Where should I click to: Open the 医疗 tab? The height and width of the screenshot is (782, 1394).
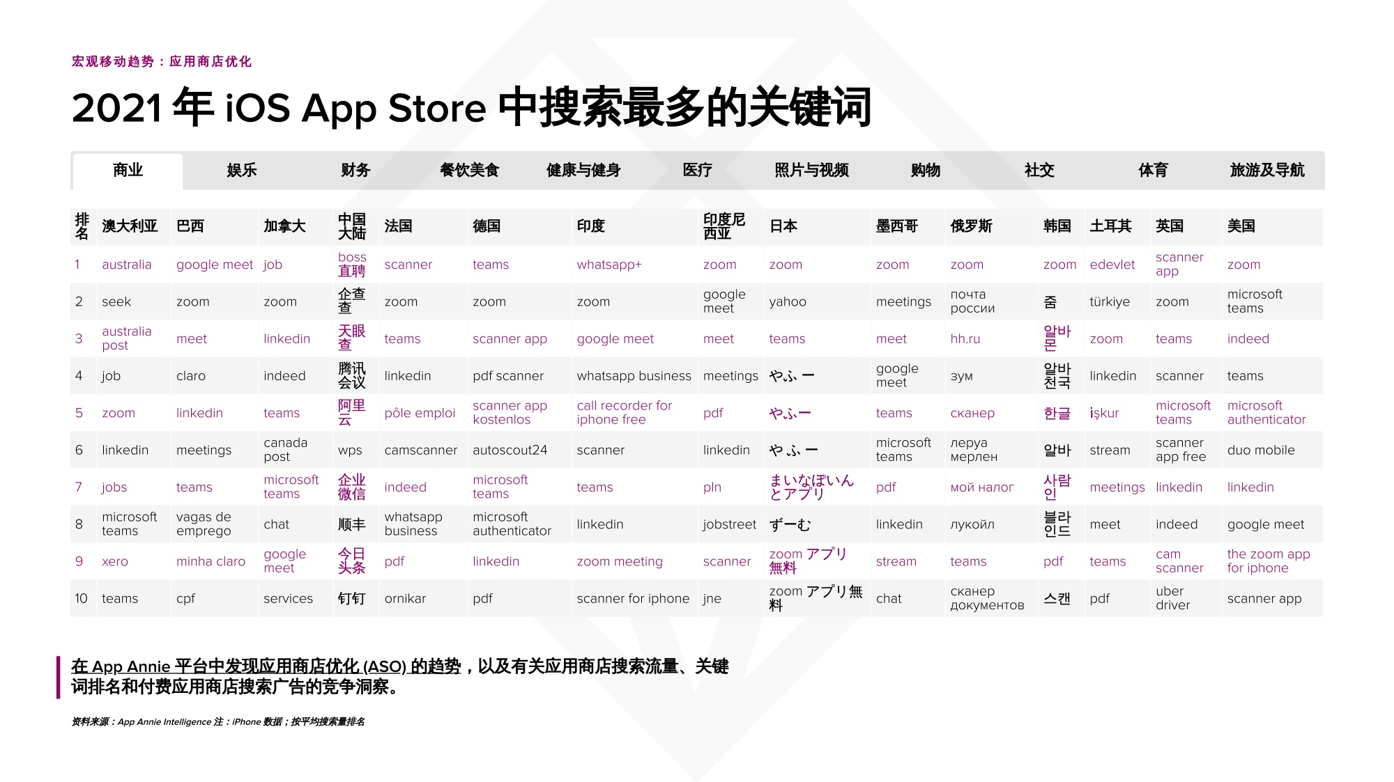pos(697,171)
